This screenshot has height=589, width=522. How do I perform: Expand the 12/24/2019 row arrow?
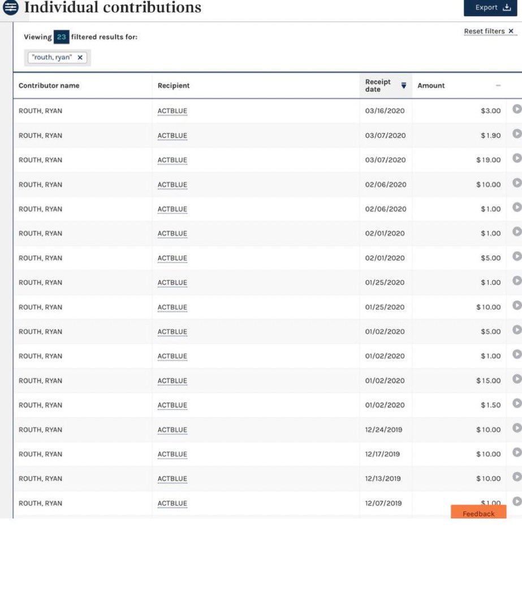click(x=517, y=428)
